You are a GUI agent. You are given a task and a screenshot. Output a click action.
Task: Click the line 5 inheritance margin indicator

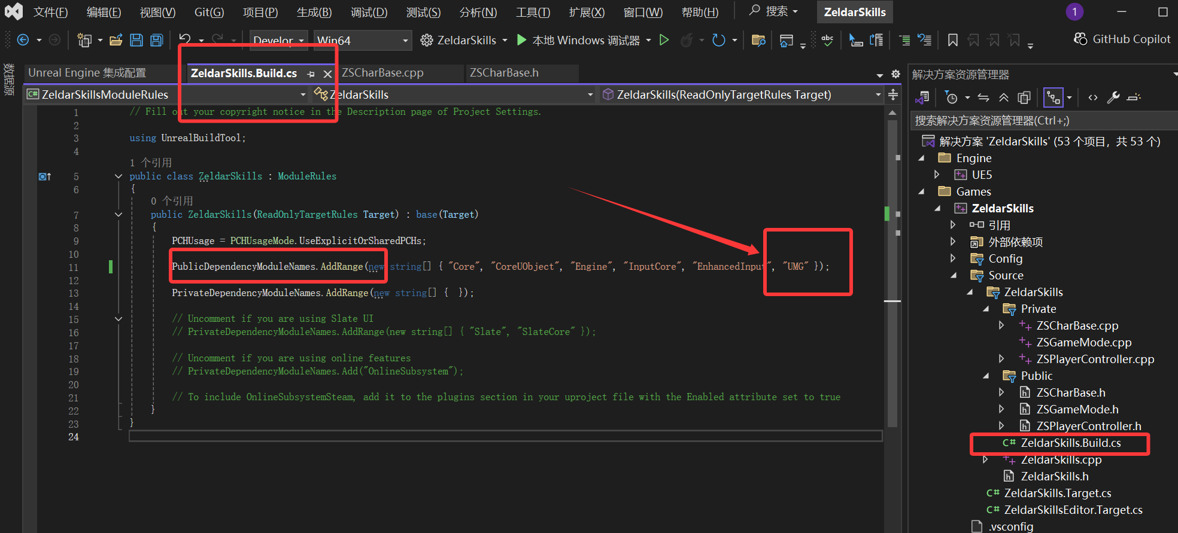tap(45, 176)
